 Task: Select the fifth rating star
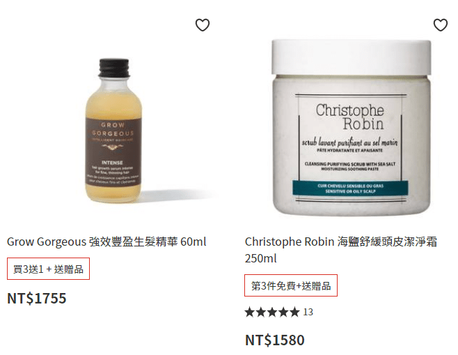294,312
